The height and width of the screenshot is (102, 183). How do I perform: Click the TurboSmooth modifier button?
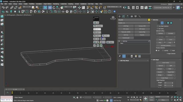click(x=126, y=38)
